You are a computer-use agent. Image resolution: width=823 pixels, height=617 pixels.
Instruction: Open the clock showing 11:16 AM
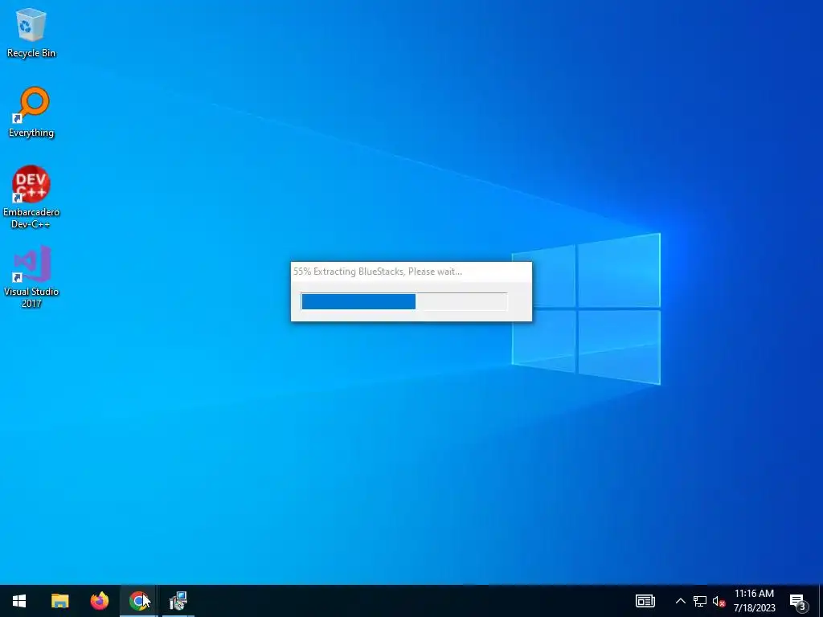[x=754, y=601]
